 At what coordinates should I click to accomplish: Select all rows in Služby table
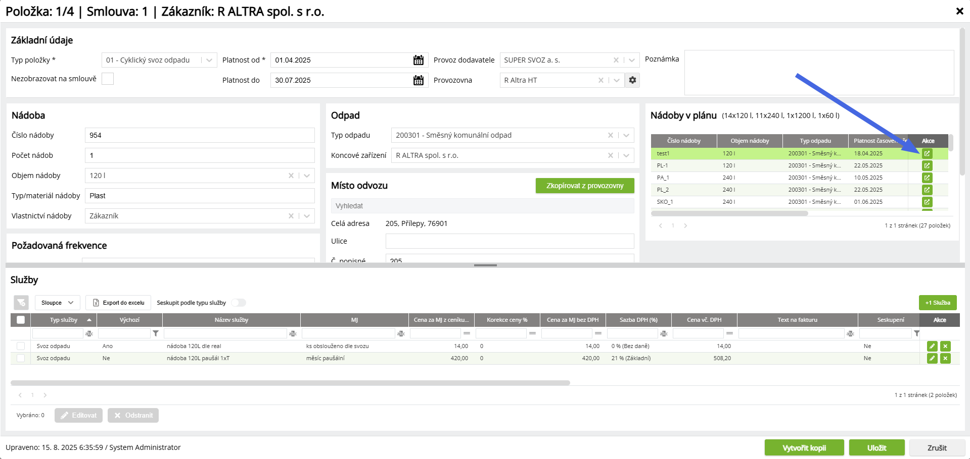tap(21, 320)
